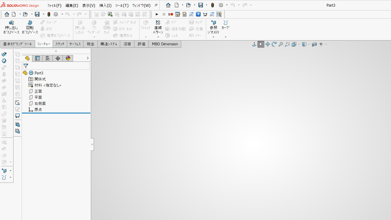Viewport: 391px width, 220px height.
Task: Click the Display Style cube icon
Action: click(304, 44)
